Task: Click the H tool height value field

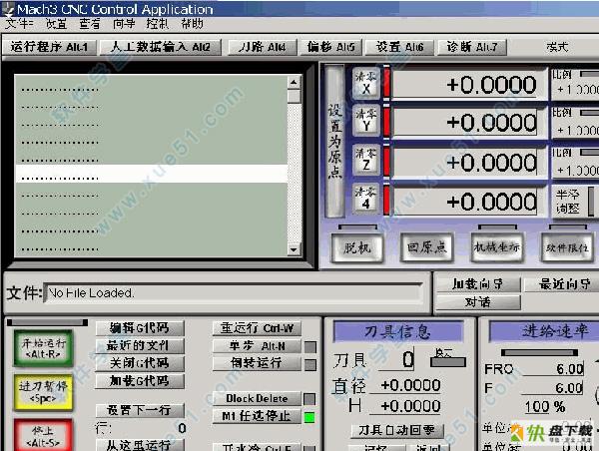Action: point(405,406)
